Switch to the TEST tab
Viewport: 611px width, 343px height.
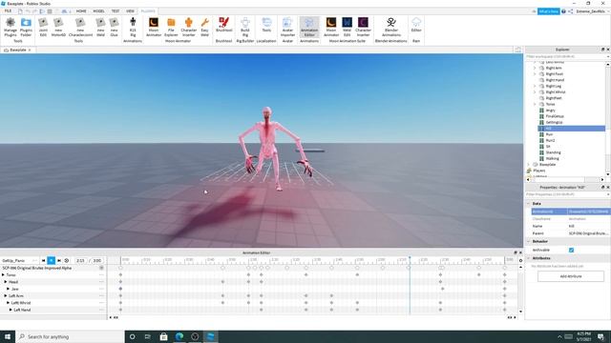coord(116,10)
